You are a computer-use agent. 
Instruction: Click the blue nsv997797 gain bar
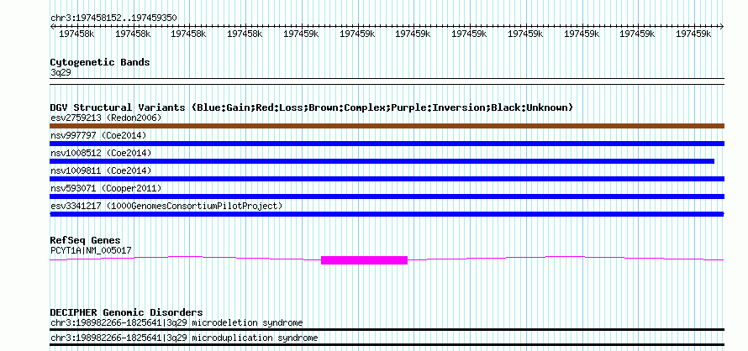coord(387,144)
